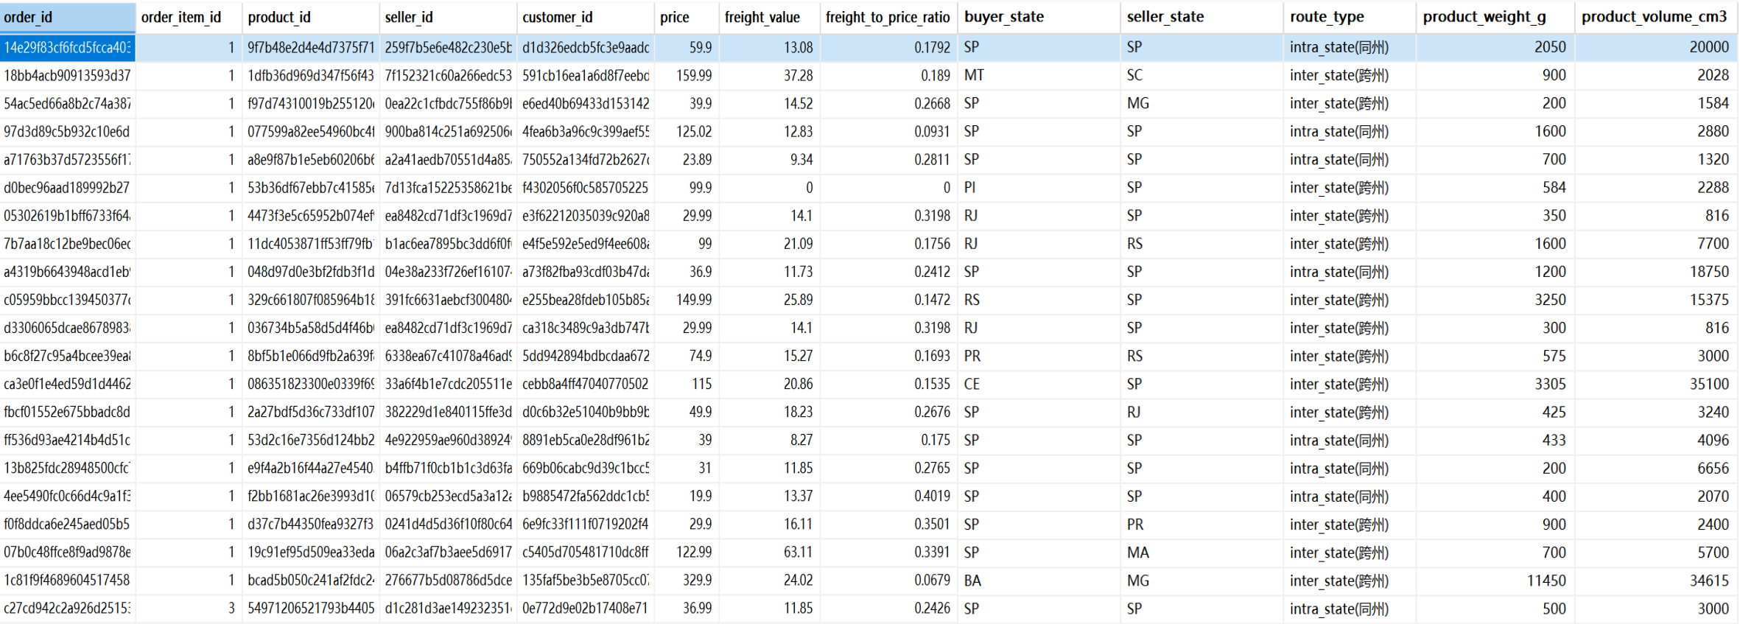The image size is (1740, 624).
Task: Select order_id cell starting 7b7aa18c12be9bec06e
Action: point(68,243)
